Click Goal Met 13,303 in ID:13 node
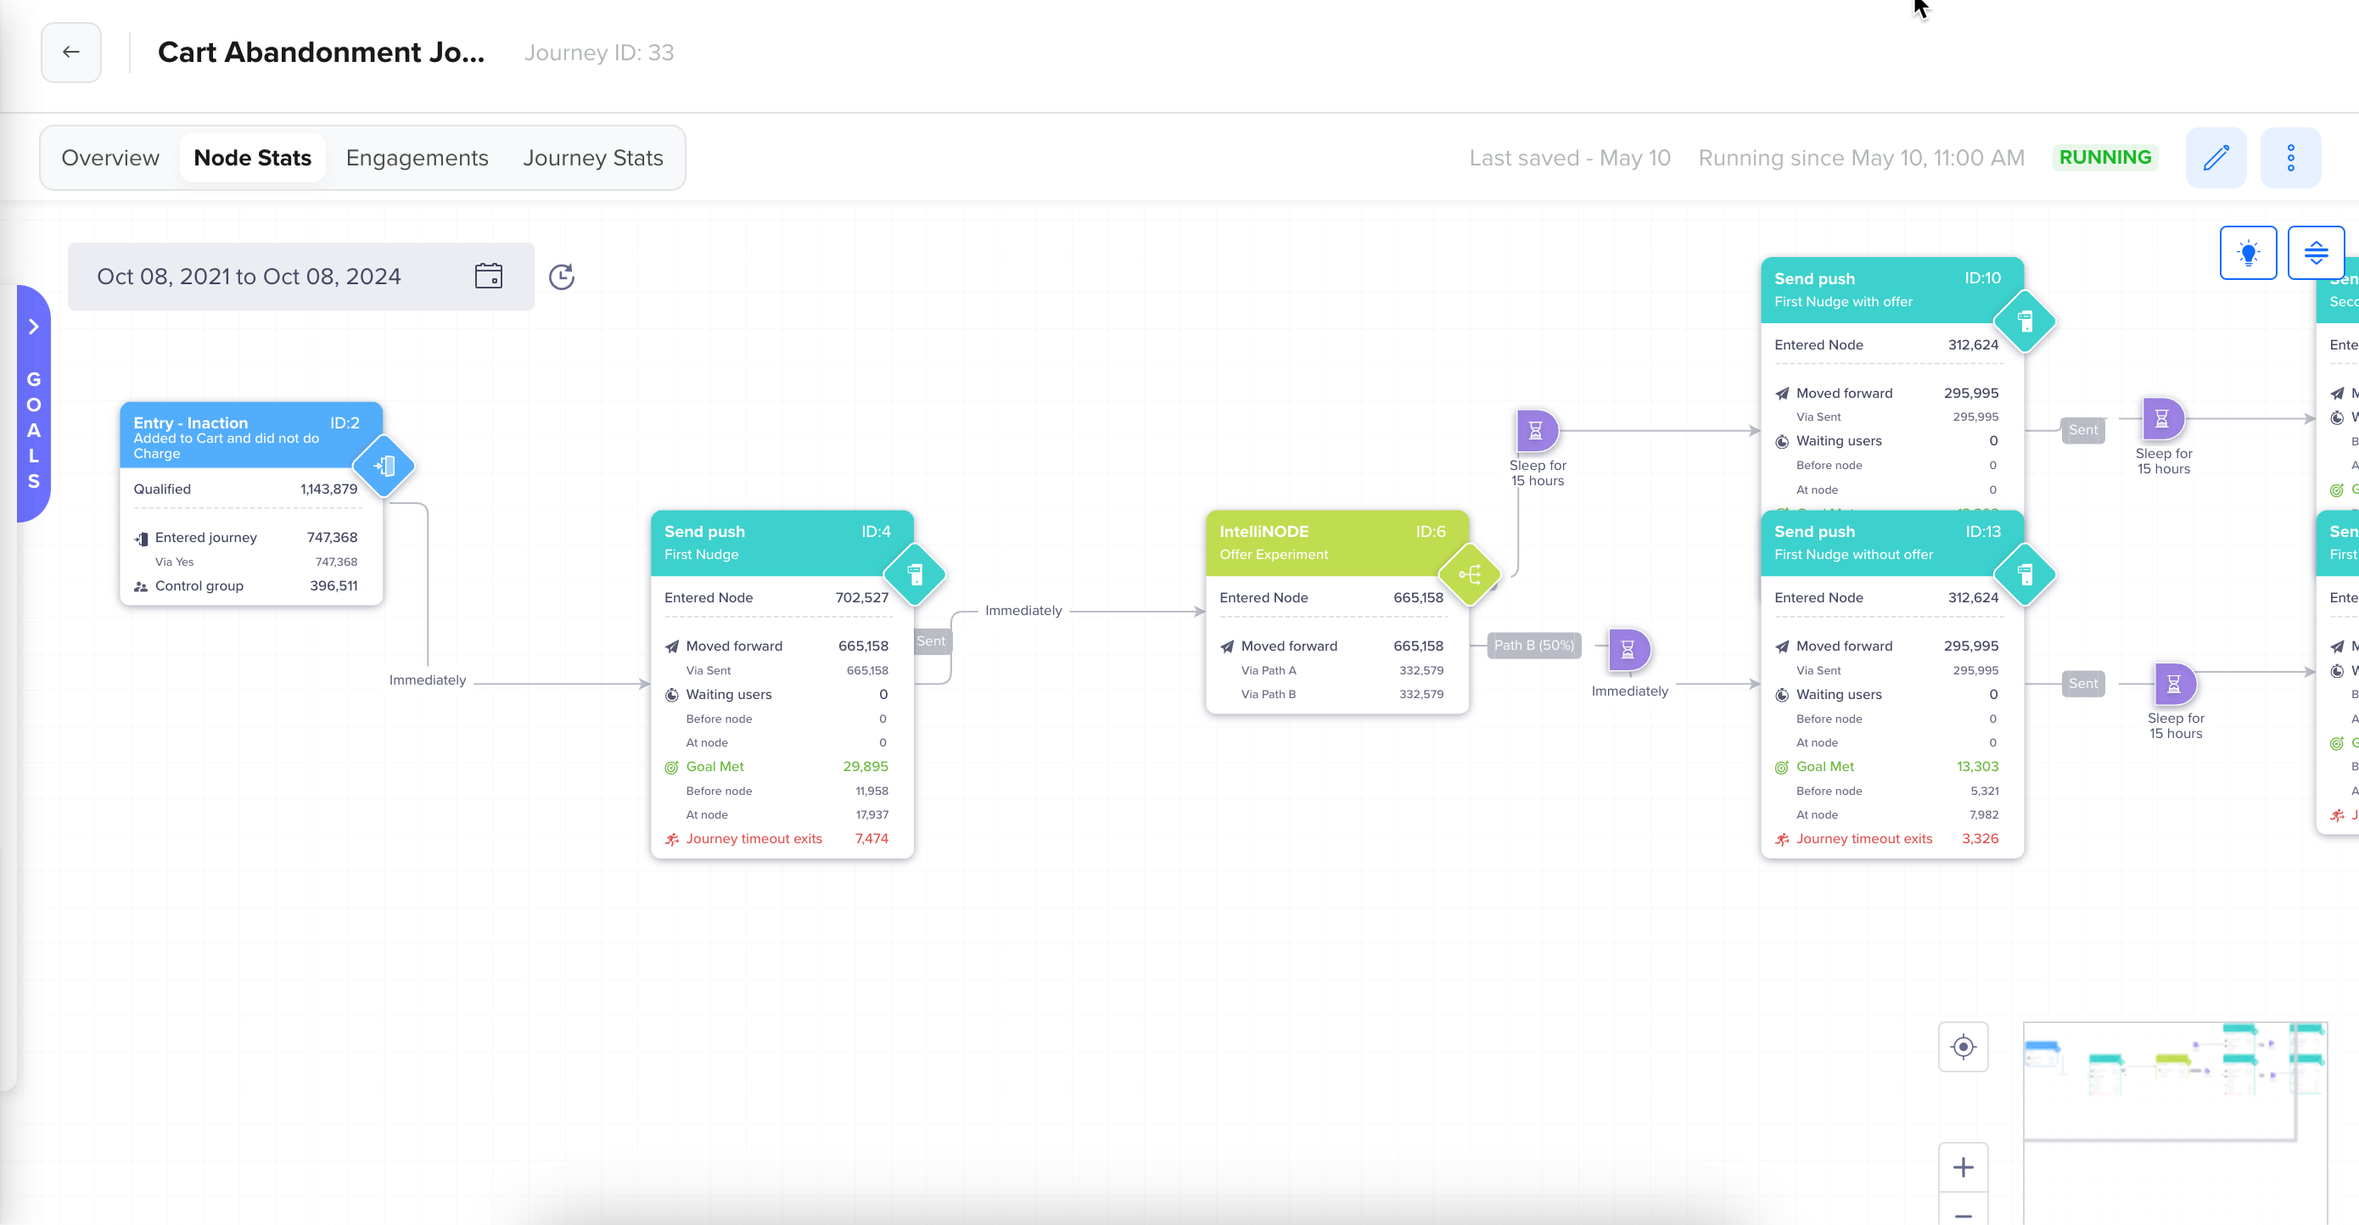The image size is (2359, 1225). [x=1886, y=766]
